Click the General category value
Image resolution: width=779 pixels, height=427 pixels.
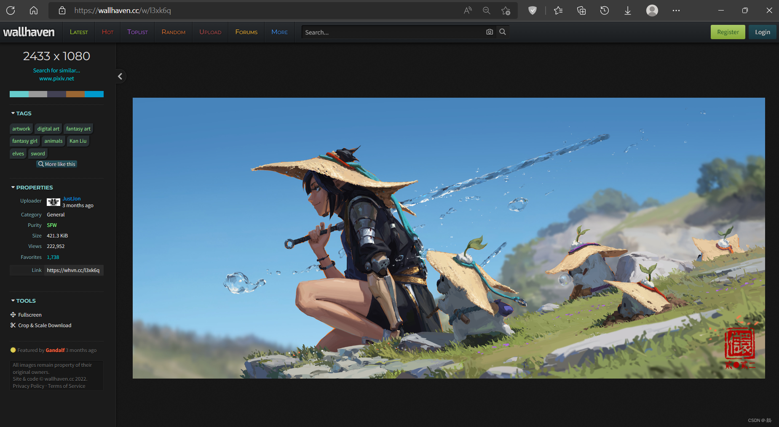tap(56, 214)
